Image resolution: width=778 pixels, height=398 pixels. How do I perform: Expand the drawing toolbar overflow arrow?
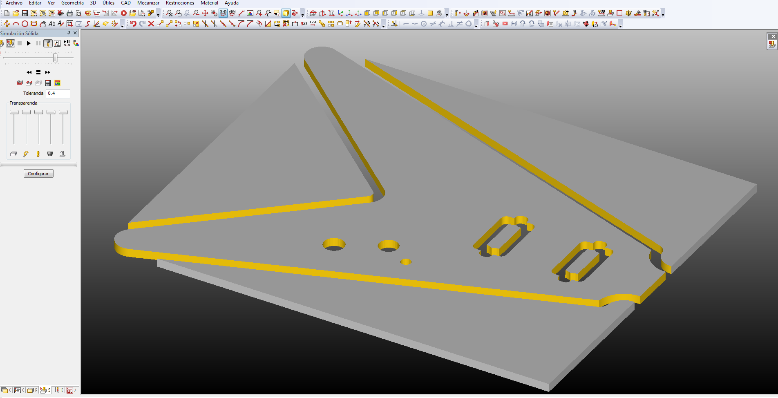click(x=123, y=24)
